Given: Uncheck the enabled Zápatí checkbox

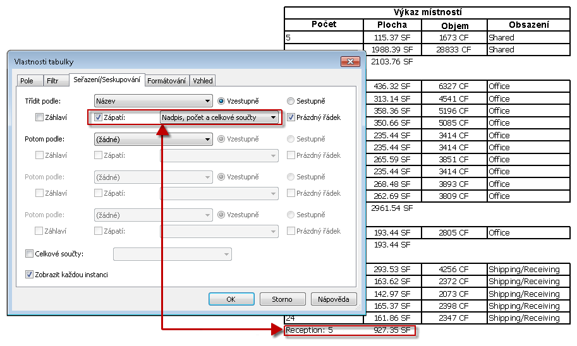Looking at the screenshot, I should click(x=98, y=117).
